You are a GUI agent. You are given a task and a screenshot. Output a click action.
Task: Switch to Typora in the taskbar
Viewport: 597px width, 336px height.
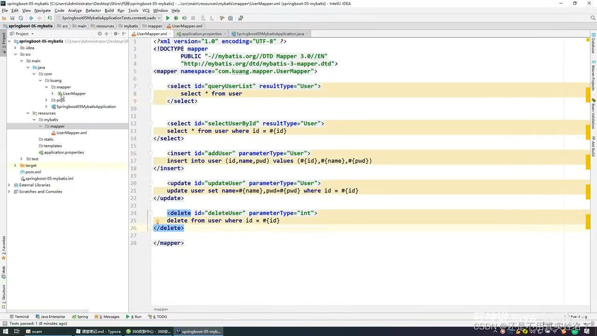[99, 331]
